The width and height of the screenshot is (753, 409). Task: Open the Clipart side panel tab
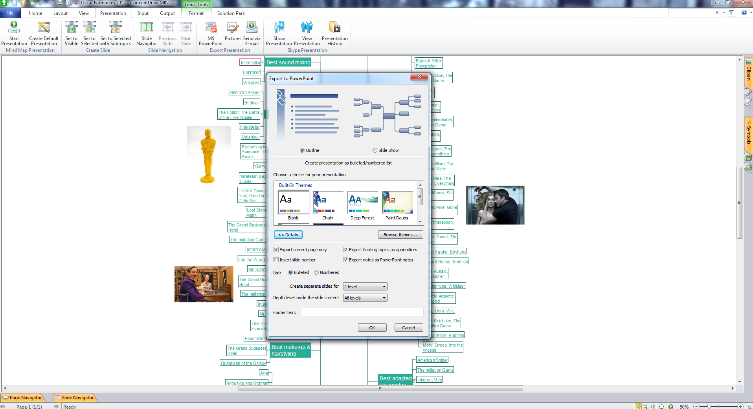pyautogui.click(x=749, y=72)
